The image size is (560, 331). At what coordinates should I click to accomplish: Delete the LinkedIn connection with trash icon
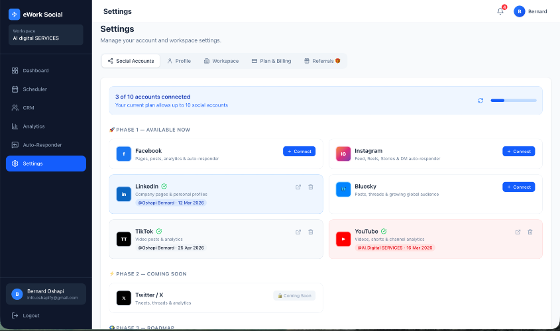point(311,187)
